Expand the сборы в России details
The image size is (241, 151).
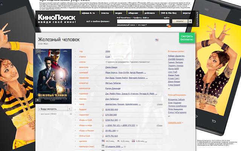[117, 131]
